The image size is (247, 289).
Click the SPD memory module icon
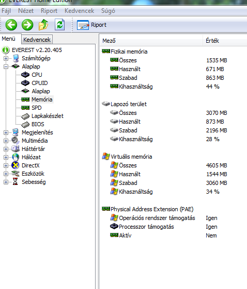pos(25,108)
